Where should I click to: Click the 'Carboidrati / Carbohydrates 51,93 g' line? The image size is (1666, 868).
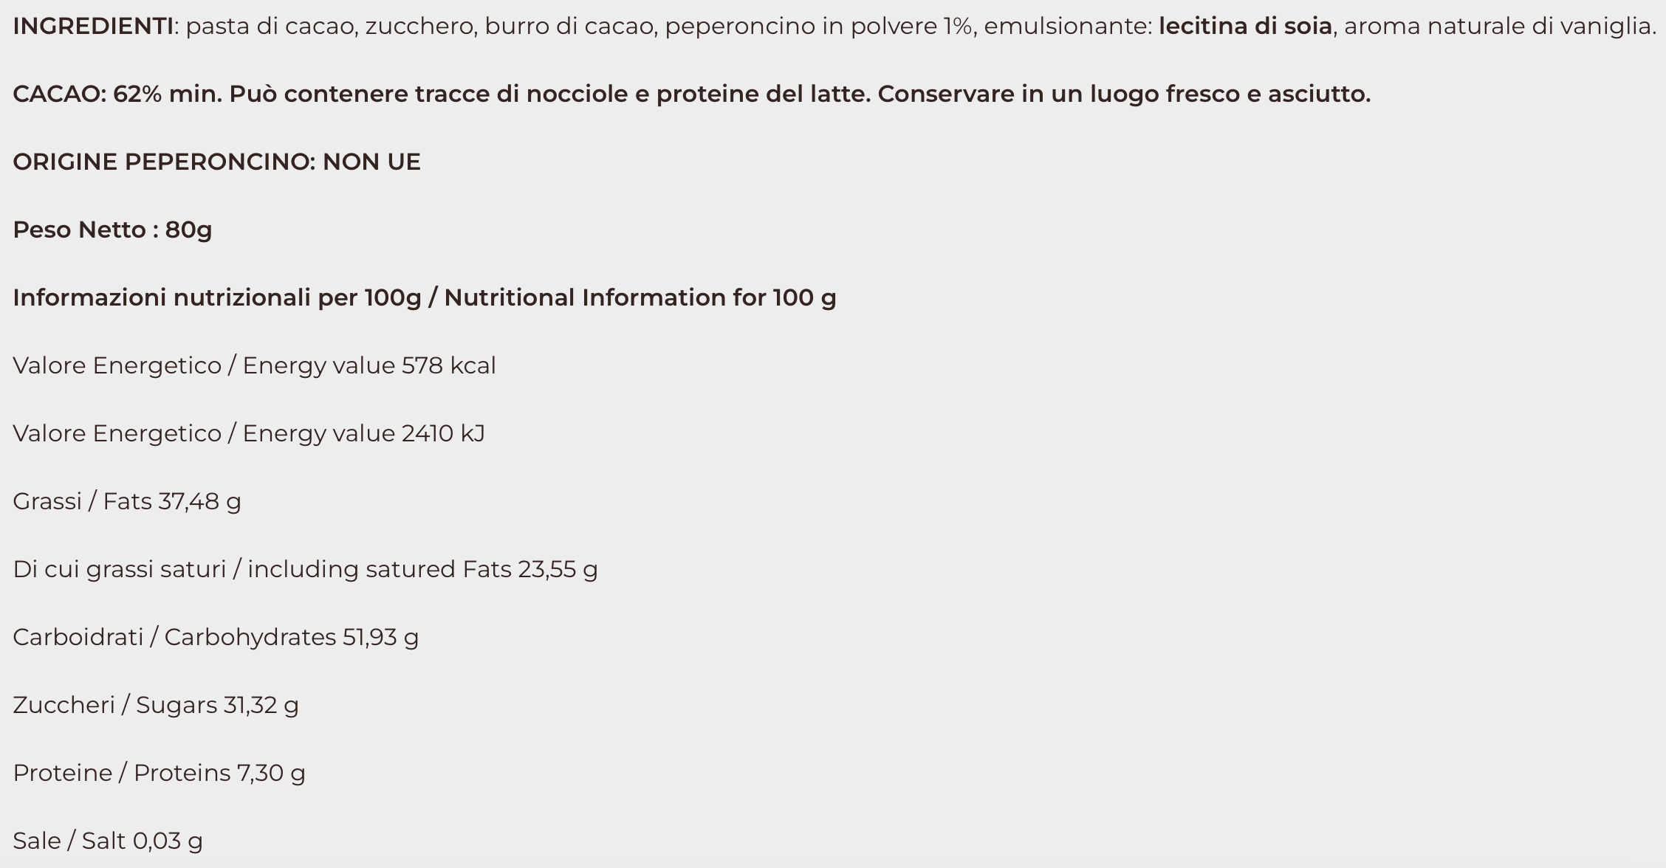(216, 638)
